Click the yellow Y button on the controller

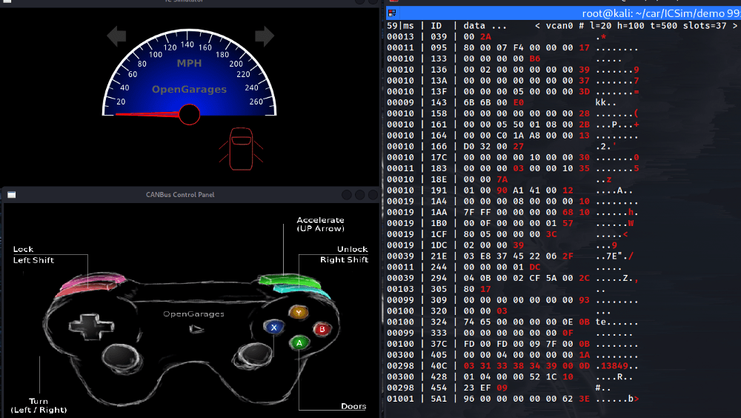(x=299, y=313)
